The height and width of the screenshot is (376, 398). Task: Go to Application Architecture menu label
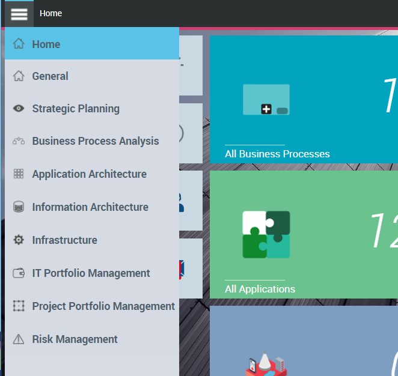(89, 174)
